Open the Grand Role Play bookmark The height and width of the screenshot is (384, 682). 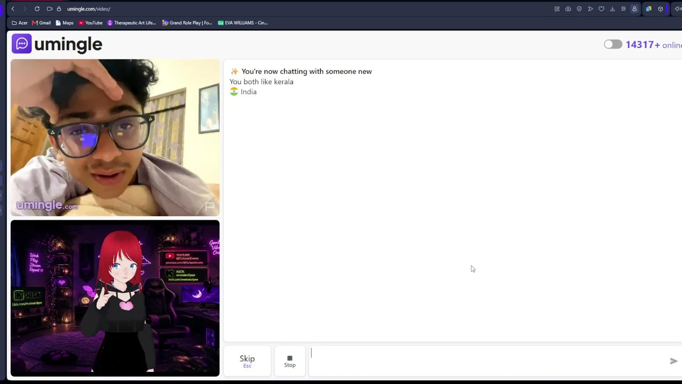pos(187,23)
